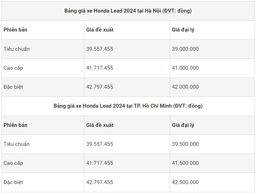Select the 39.500.000 dealer price cell
256x193 pixels.
pos(185,144)
